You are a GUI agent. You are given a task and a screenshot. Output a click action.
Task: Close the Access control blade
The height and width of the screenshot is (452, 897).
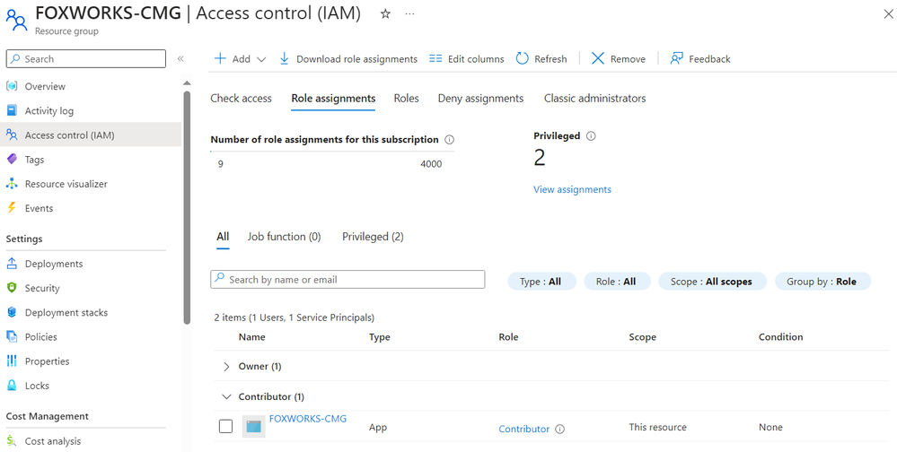click(888, 14)
